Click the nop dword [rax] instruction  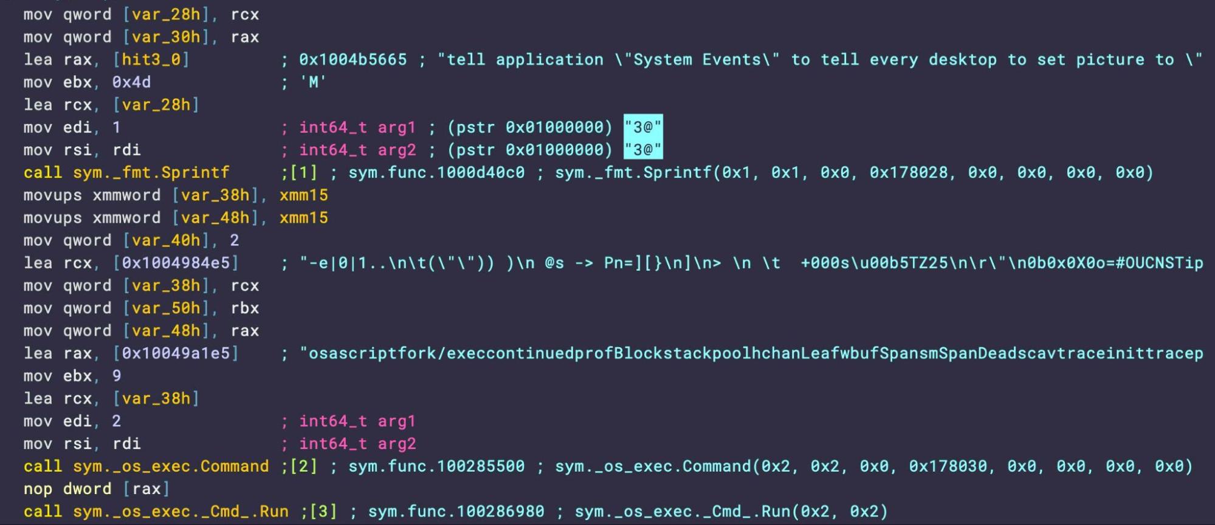pos(97,489)
